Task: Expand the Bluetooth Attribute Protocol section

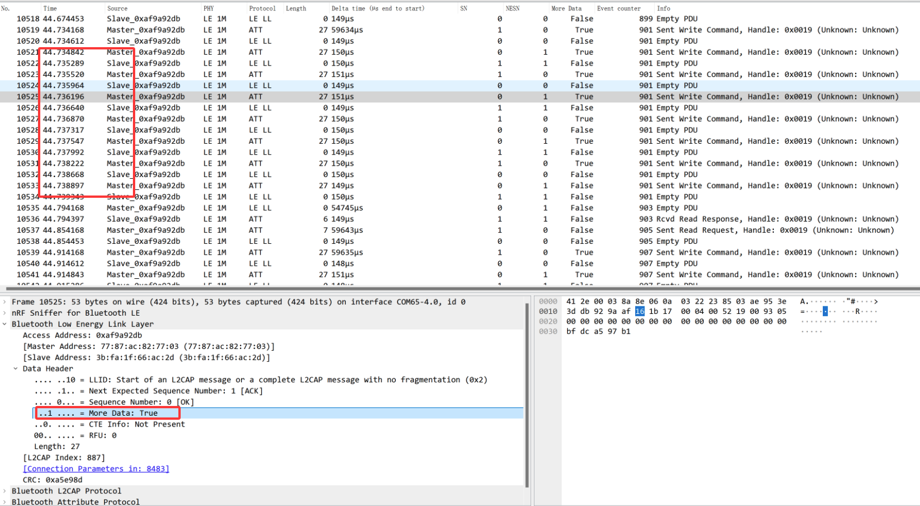Action: click(x=5, y=502)
